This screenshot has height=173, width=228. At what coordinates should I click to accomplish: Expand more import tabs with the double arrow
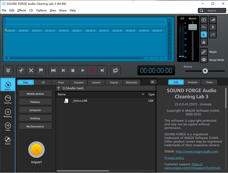click(x=152, y=82)
